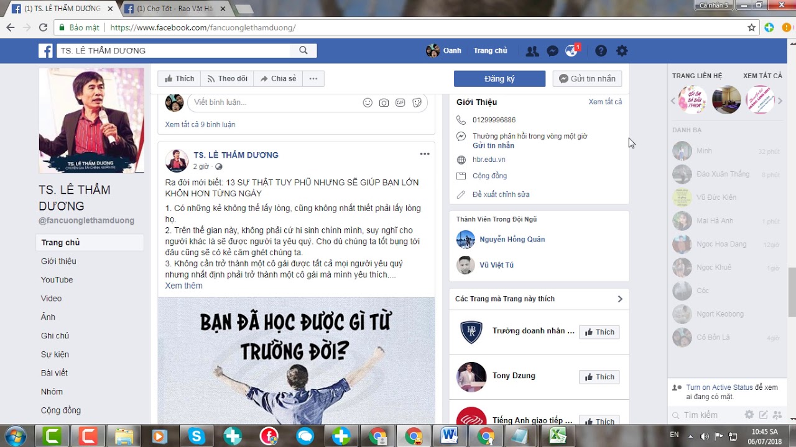
Task: Open Microsoft Word from the taskbar
Action: (x=449, y=436)
